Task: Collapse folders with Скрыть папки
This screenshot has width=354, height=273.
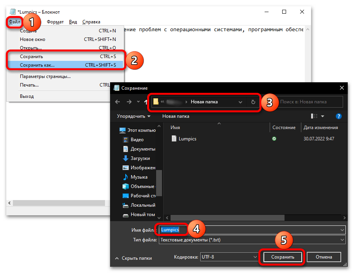Action: click(x=133, y=258)
